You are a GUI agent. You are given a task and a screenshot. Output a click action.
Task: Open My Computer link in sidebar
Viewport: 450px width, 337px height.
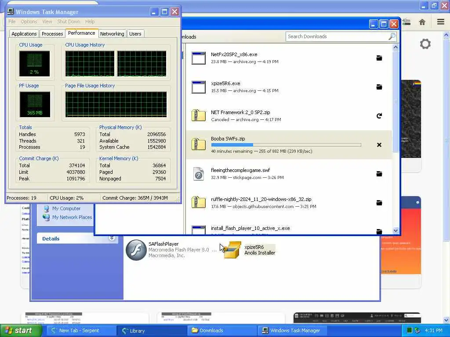pyautogui.click(x=66, y=208)
